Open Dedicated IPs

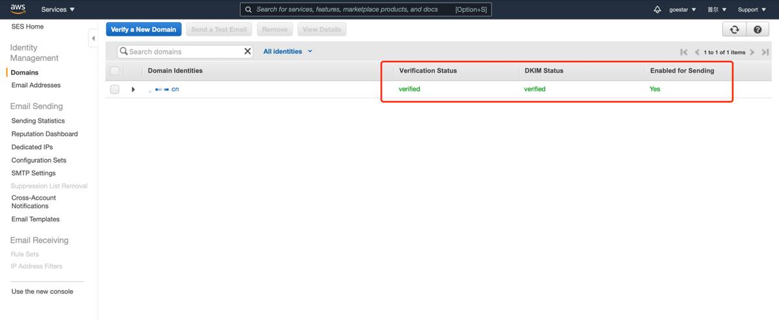tap(32, 147)
